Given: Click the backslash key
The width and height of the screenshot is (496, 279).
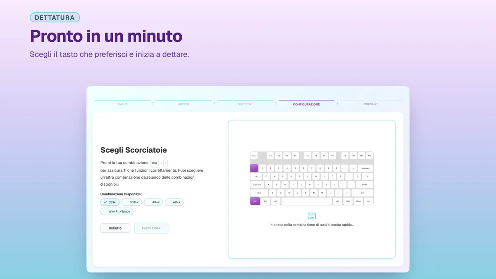Looking at the screenshot, I should pyautogui.click(x=367, y=176).
